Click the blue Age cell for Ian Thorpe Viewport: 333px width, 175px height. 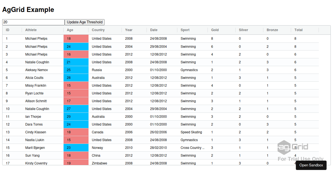click(x=76, y=116)
